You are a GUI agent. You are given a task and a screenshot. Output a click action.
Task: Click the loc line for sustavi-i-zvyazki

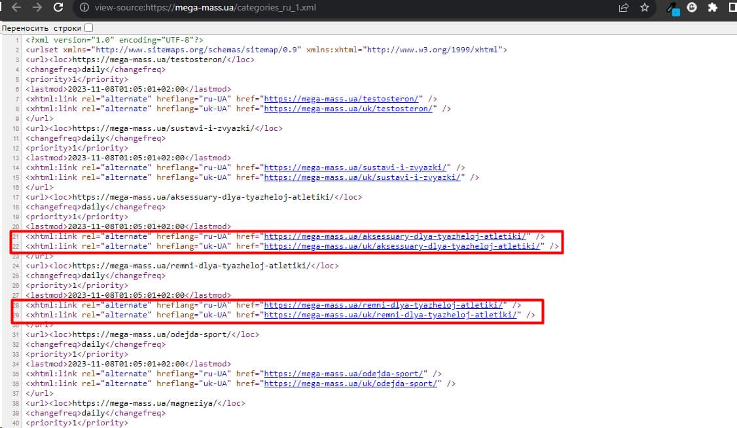154,128
